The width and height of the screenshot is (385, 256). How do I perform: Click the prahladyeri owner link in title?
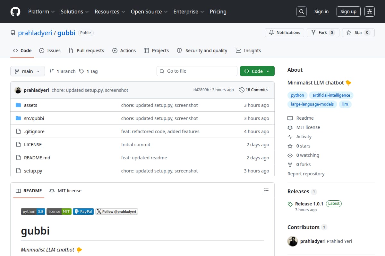[x=35, y=33]
